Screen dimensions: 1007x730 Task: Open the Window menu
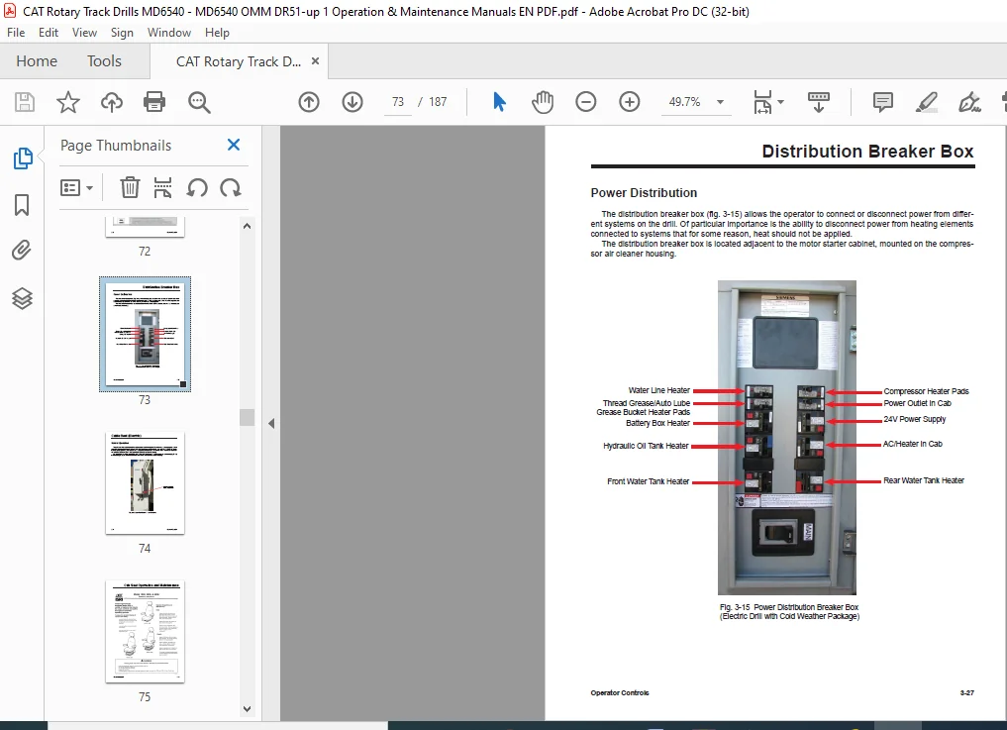click(169, 32)
